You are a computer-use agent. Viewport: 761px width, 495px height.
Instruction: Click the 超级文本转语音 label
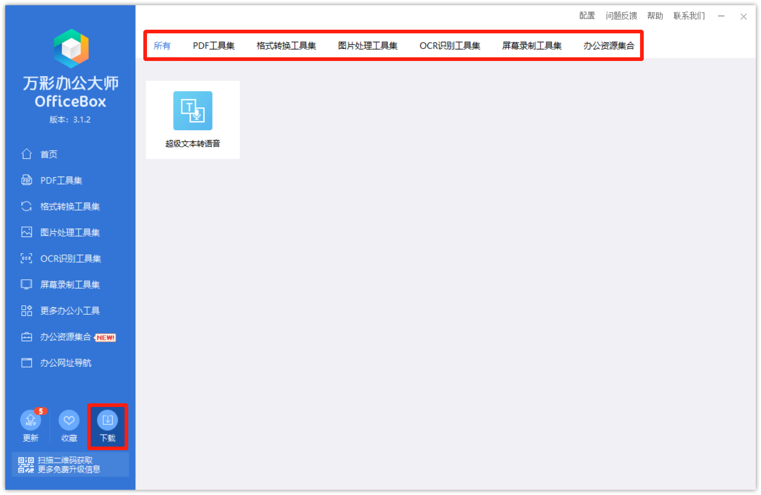(193, 143)
